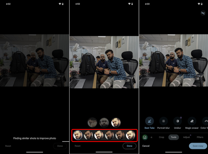Select the Unblur tool
Viewport: 208px width, 154px height.
click(x=177, y=123)
